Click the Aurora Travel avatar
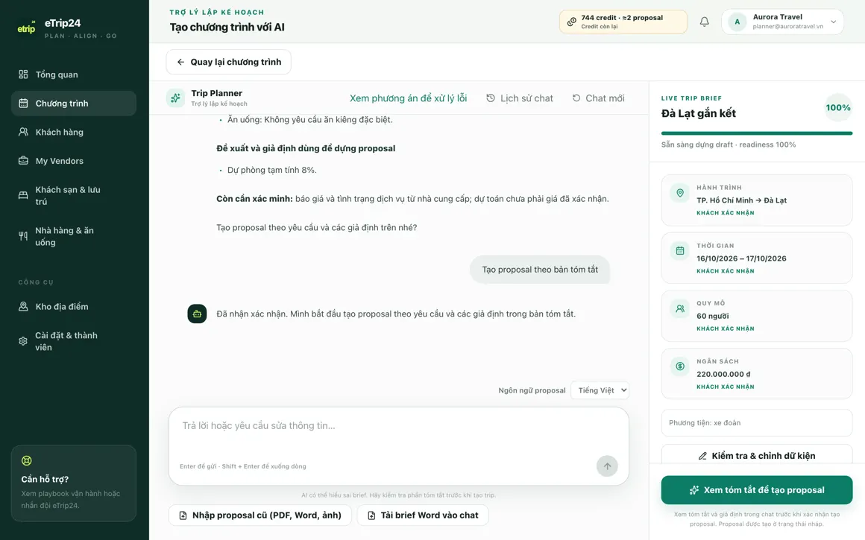The height and width of the screenshot is (540, 865). pyautogui.click(x=737, y=22)
